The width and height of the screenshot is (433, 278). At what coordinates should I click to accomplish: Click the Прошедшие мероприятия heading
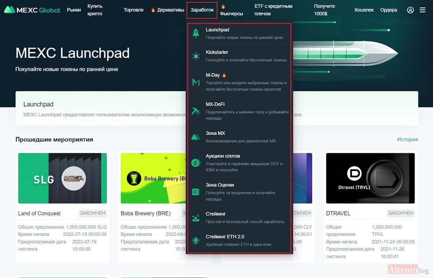coord(54,140)
